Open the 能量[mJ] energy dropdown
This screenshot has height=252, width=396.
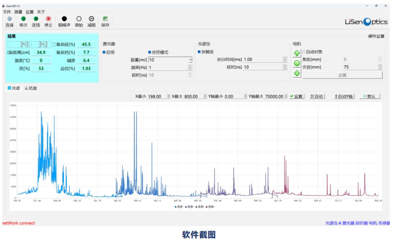pyautogui.click(x=190, y=60)
